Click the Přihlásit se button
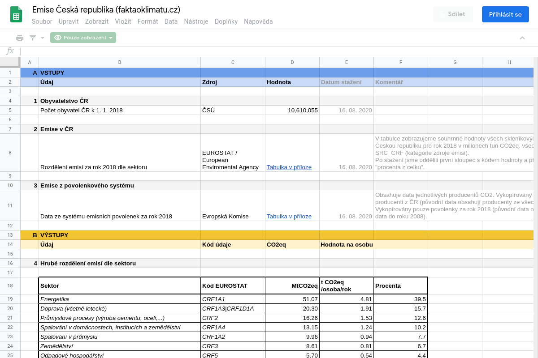Image resolution: width=538 pixels, height=358 pixels. point(505,14)
